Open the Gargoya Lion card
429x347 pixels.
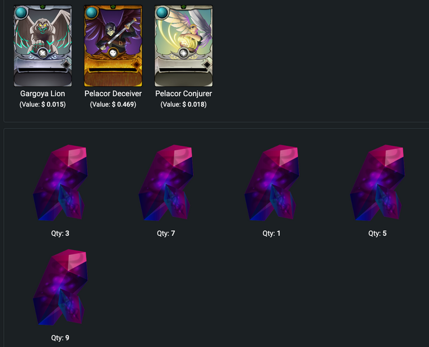pyautogui.click(x=42, y=46)
